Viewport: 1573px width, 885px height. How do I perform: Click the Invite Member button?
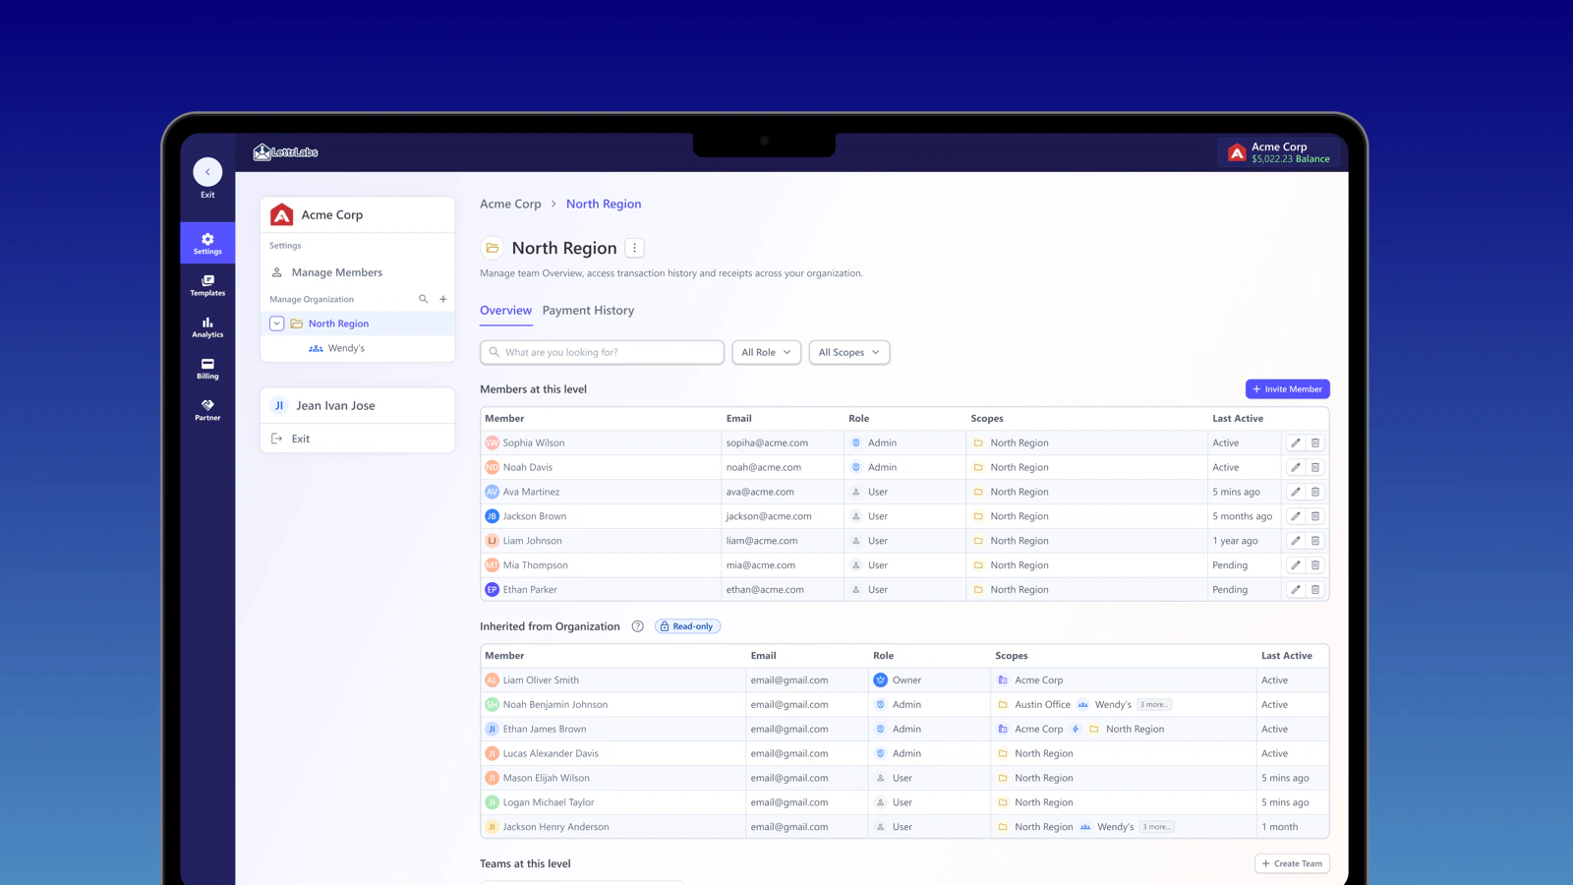pyautogui.click(x=1288, y=389)
